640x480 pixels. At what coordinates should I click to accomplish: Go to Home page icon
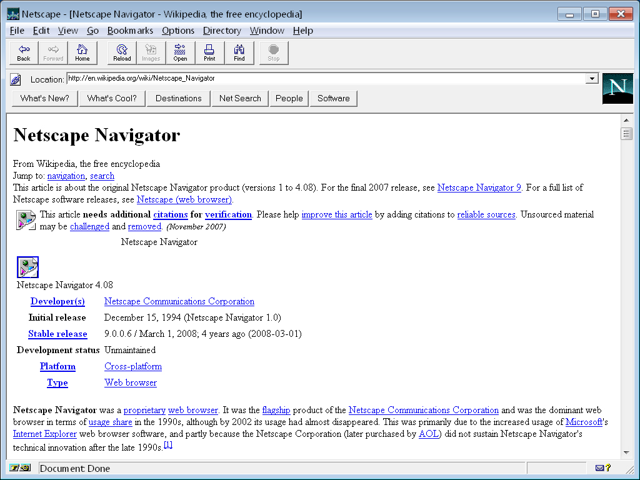pos(82,53)
